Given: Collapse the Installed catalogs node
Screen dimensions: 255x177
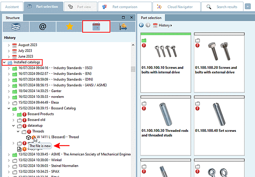Looking at the screenshot, I should point(4,62).
